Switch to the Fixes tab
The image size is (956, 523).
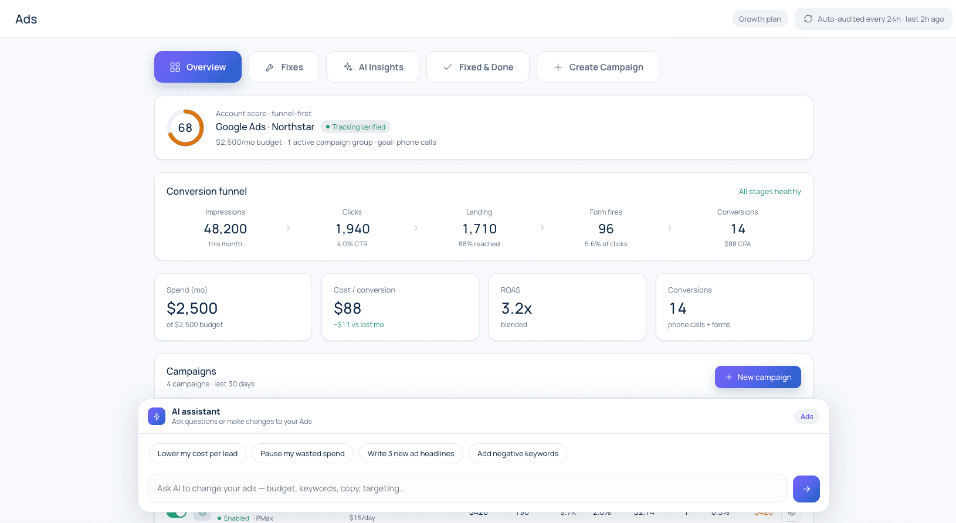pyautogui.click(x=284, y=67)
